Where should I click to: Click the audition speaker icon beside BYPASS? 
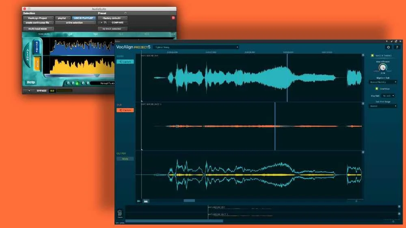[x=29, y=91]
